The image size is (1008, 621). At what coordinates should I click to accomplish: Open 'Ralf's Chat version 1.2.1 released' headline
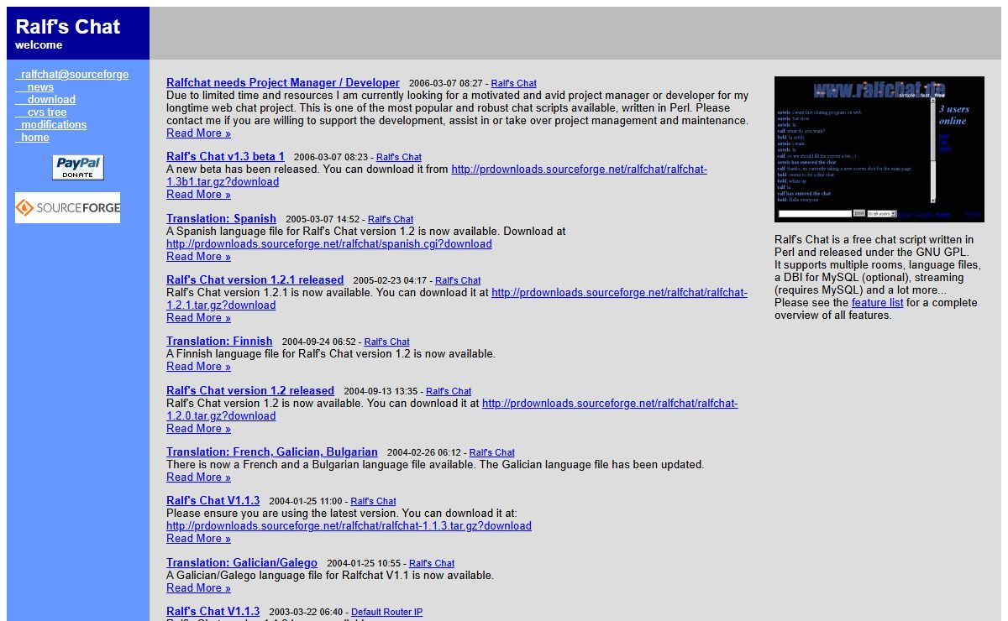click(x=255, y=279)
